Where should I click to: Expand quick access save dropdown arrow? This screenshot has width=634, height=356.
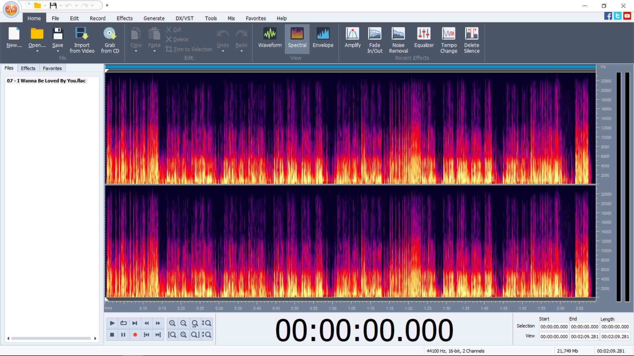(x=61, y=6)
